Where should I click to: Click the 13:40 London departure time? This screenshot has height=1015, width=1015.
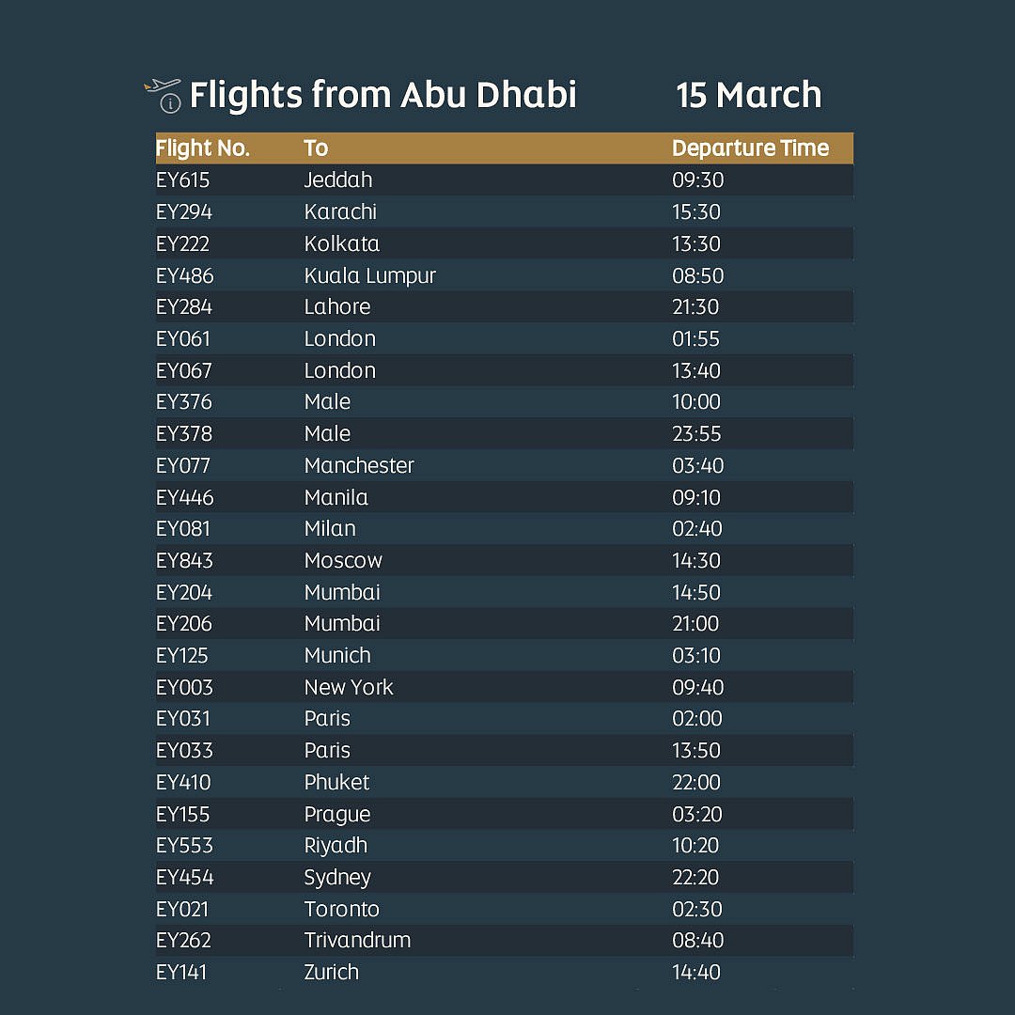(695, 370)
